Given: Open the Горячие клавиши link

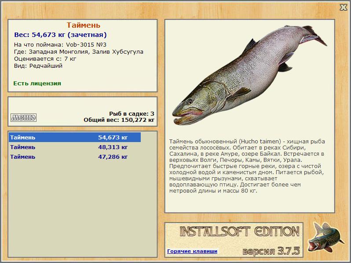Looking at the screenshot, I should pyautogui.click(x=192, y=251).
